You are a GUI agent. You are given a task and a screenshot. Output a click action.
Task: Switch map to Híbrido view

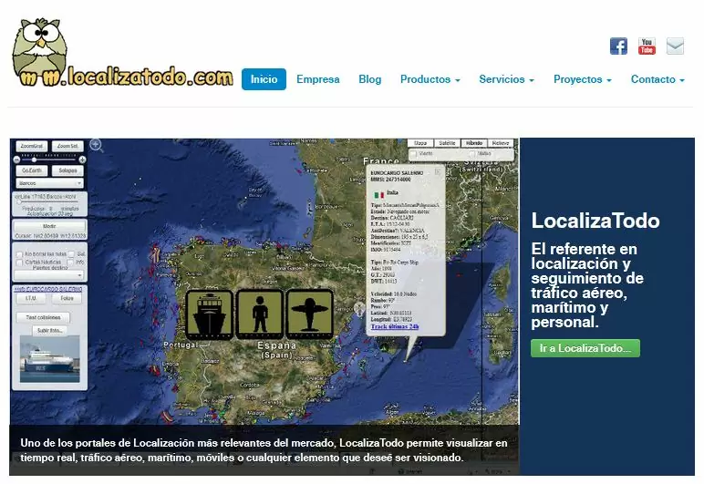474,143
